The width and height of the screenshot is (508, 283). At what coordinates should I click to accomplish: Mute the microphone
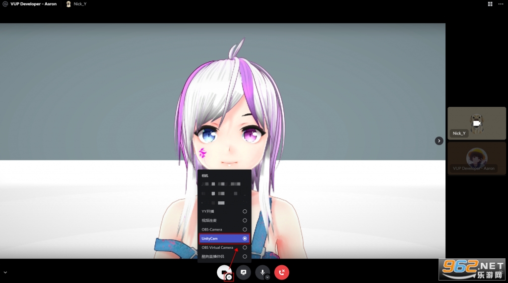point(262,272)
